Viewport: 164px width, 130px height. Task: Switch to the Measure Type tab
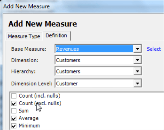pyautogui.click(x=24, y=36)
